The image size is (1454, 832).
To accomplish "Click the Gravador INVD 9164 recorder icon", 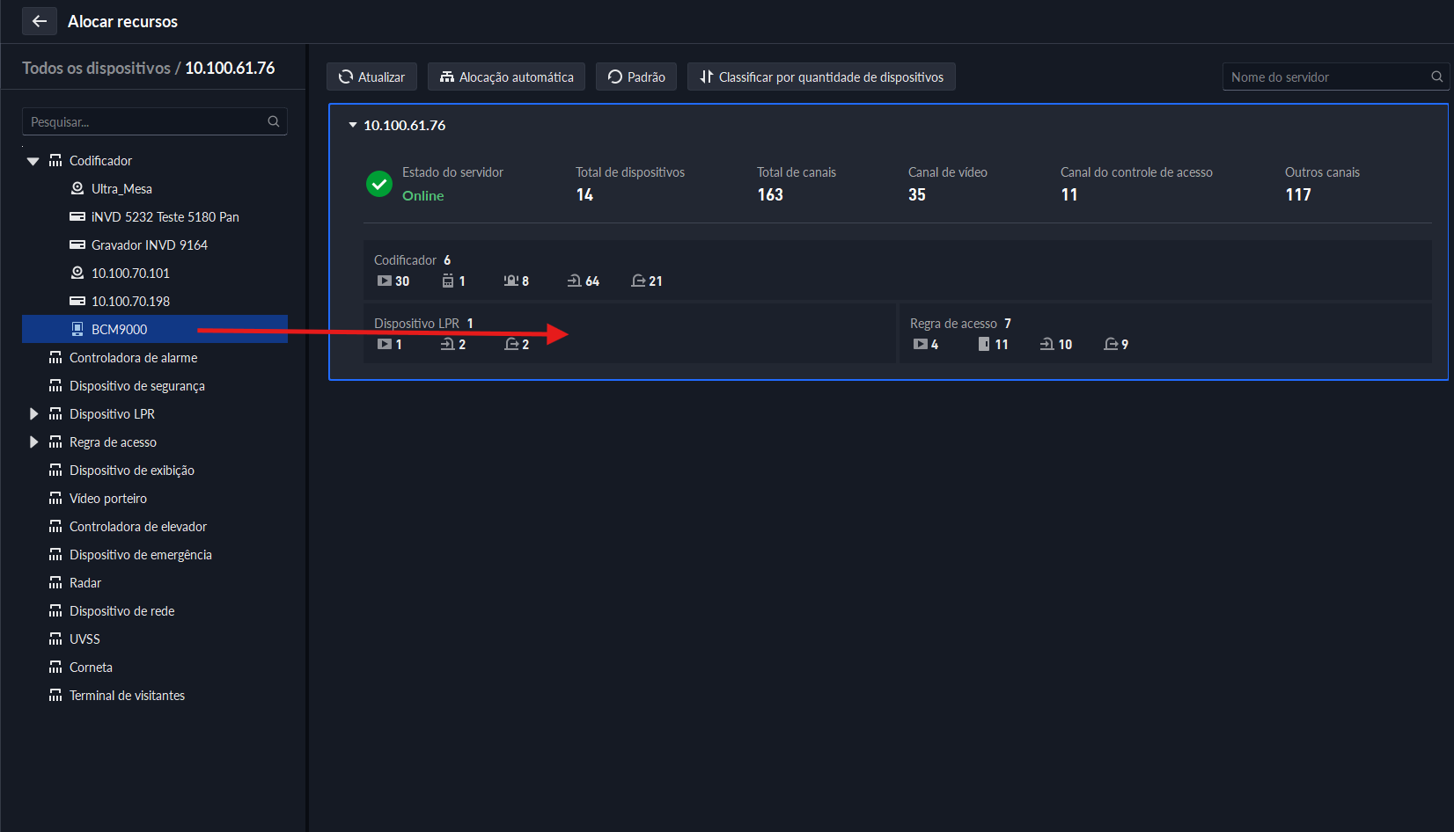I will pyautogui.click(x=77, y=244).
